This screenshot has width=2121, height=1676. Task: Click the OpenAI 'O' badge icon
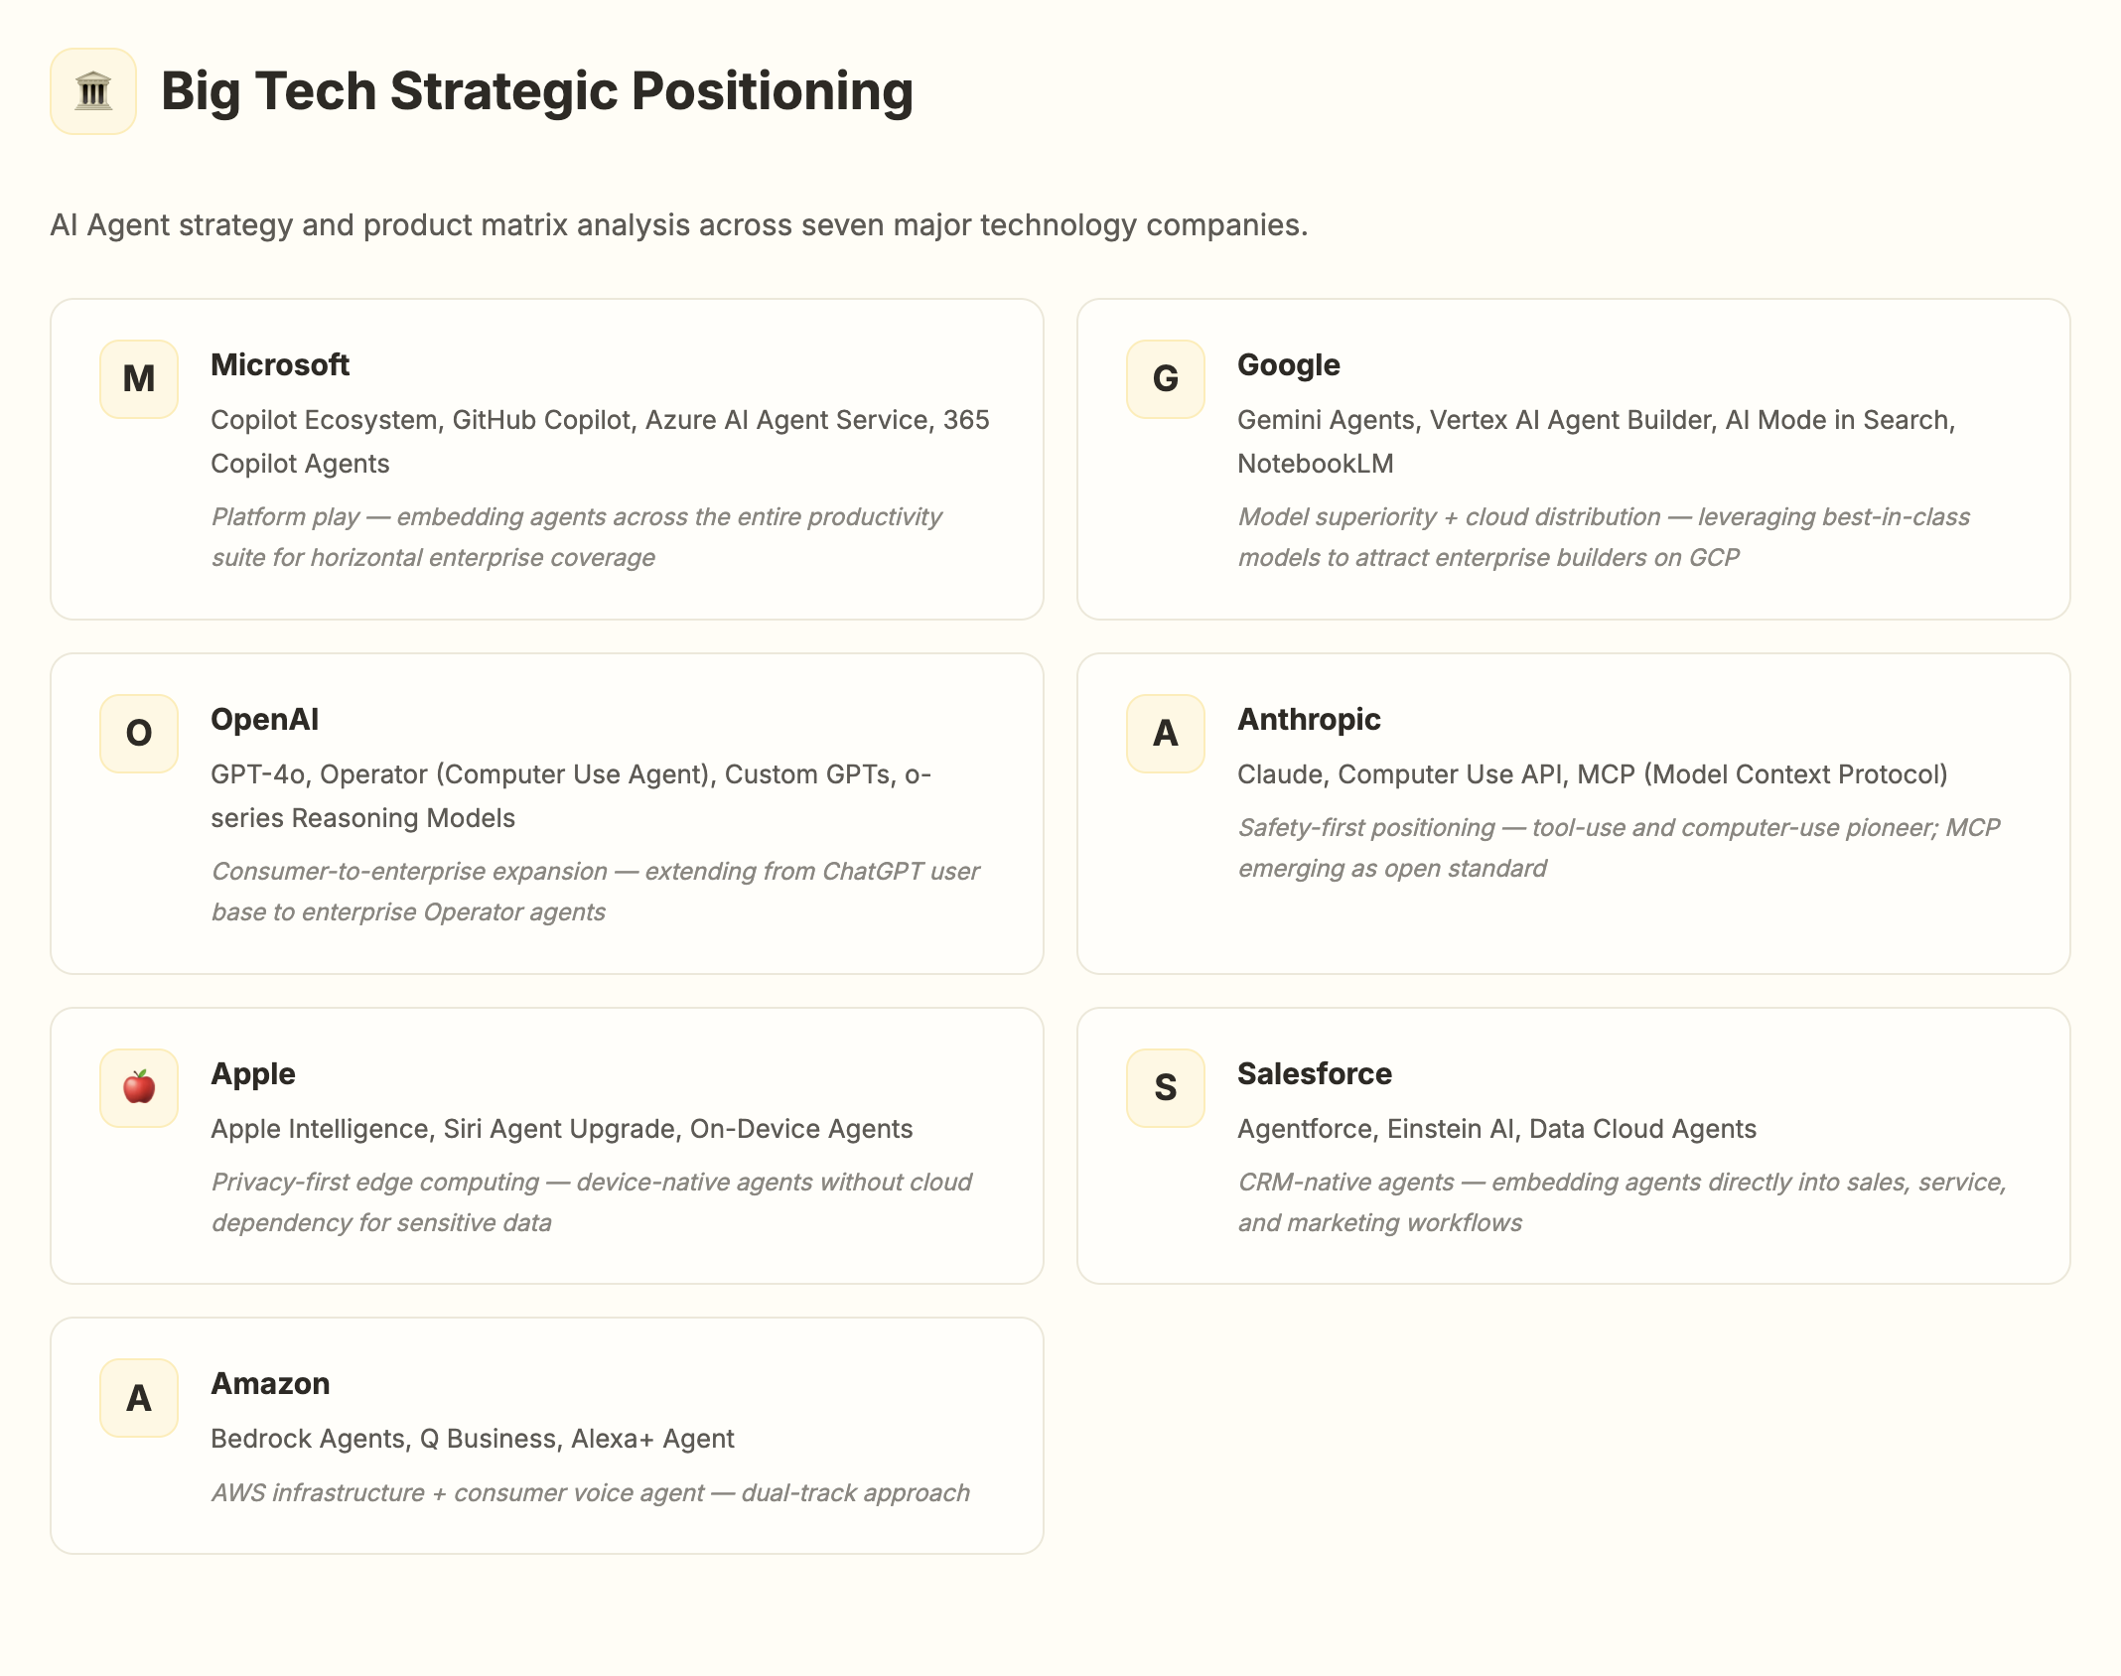pos(139,734)
